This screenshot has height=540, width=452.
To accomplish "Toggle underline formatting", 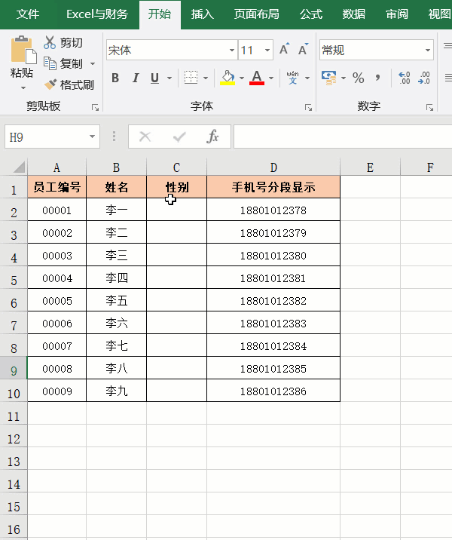I will tap(155, 78).
